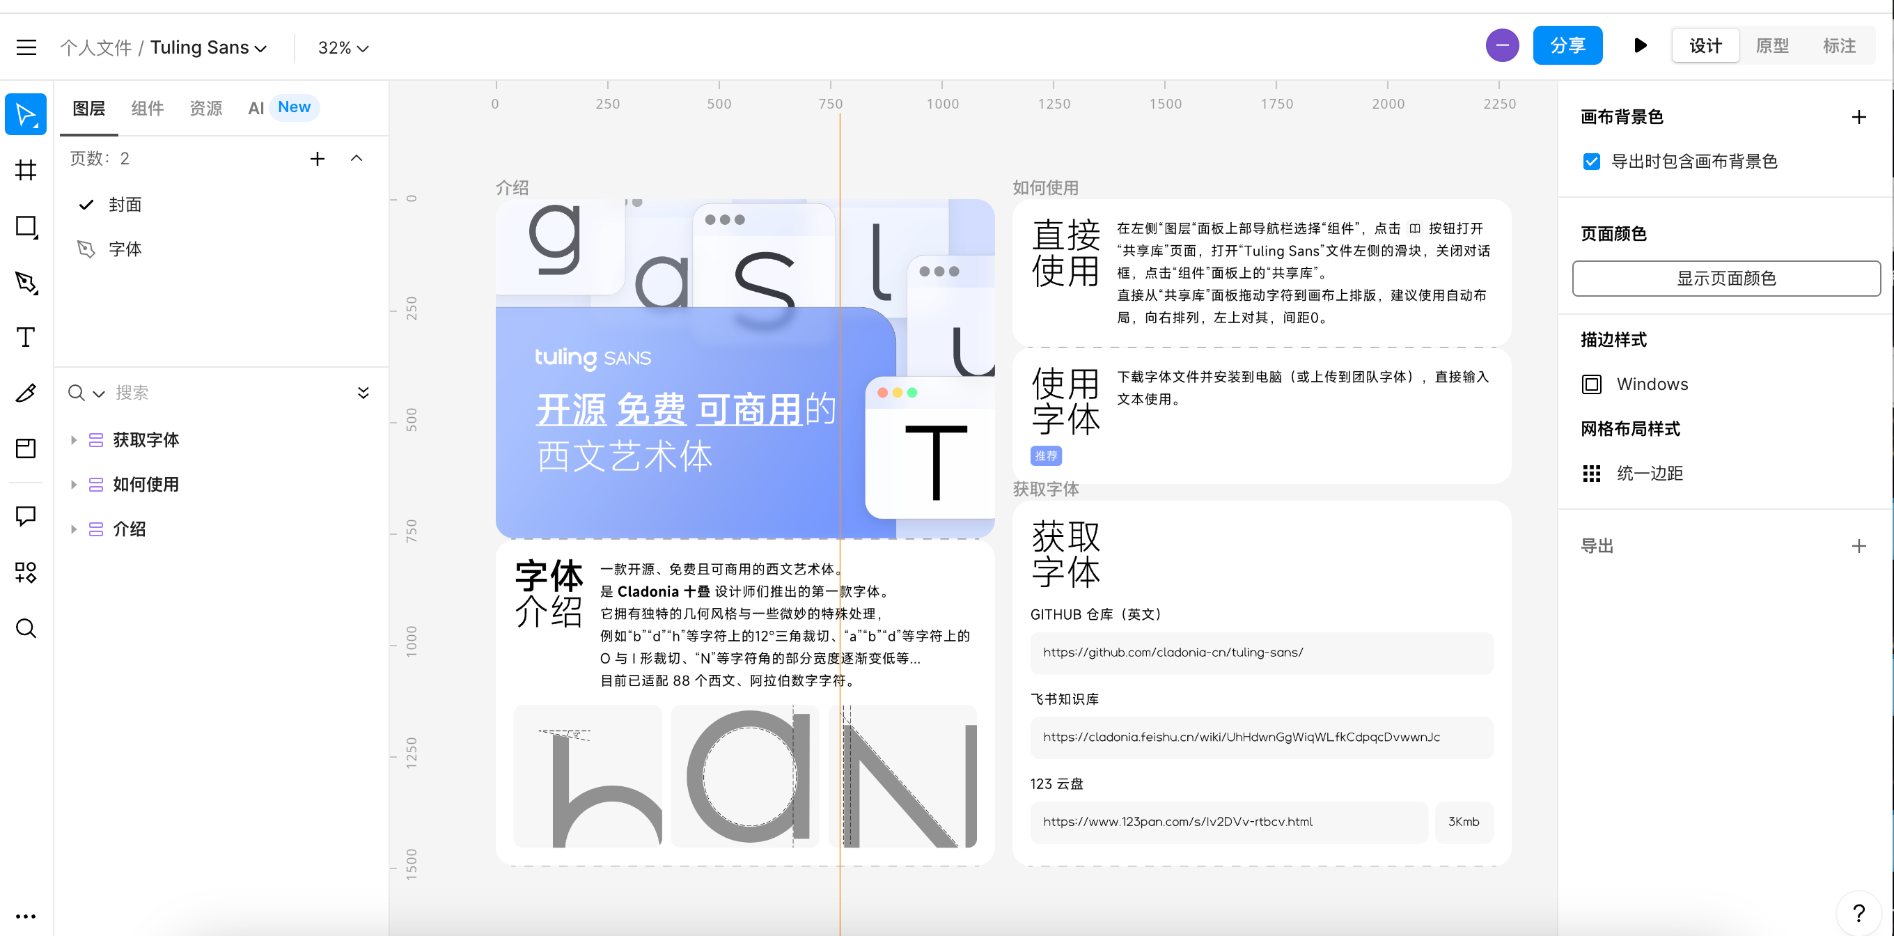Click the 3Kmb size tag on canvas
This screenshot has width=1894, height=936.
point(1463,822)
